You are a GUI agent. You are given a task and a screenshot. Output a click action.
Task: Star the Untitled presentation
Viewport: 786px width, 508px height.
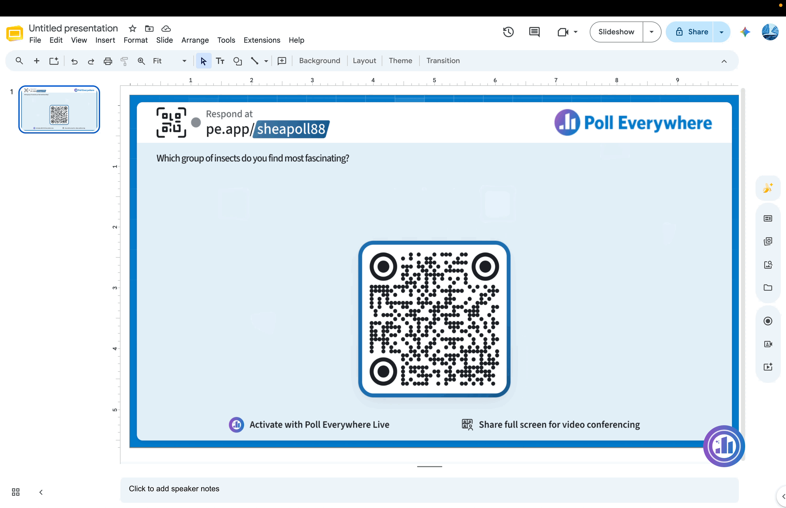point(133,29)
